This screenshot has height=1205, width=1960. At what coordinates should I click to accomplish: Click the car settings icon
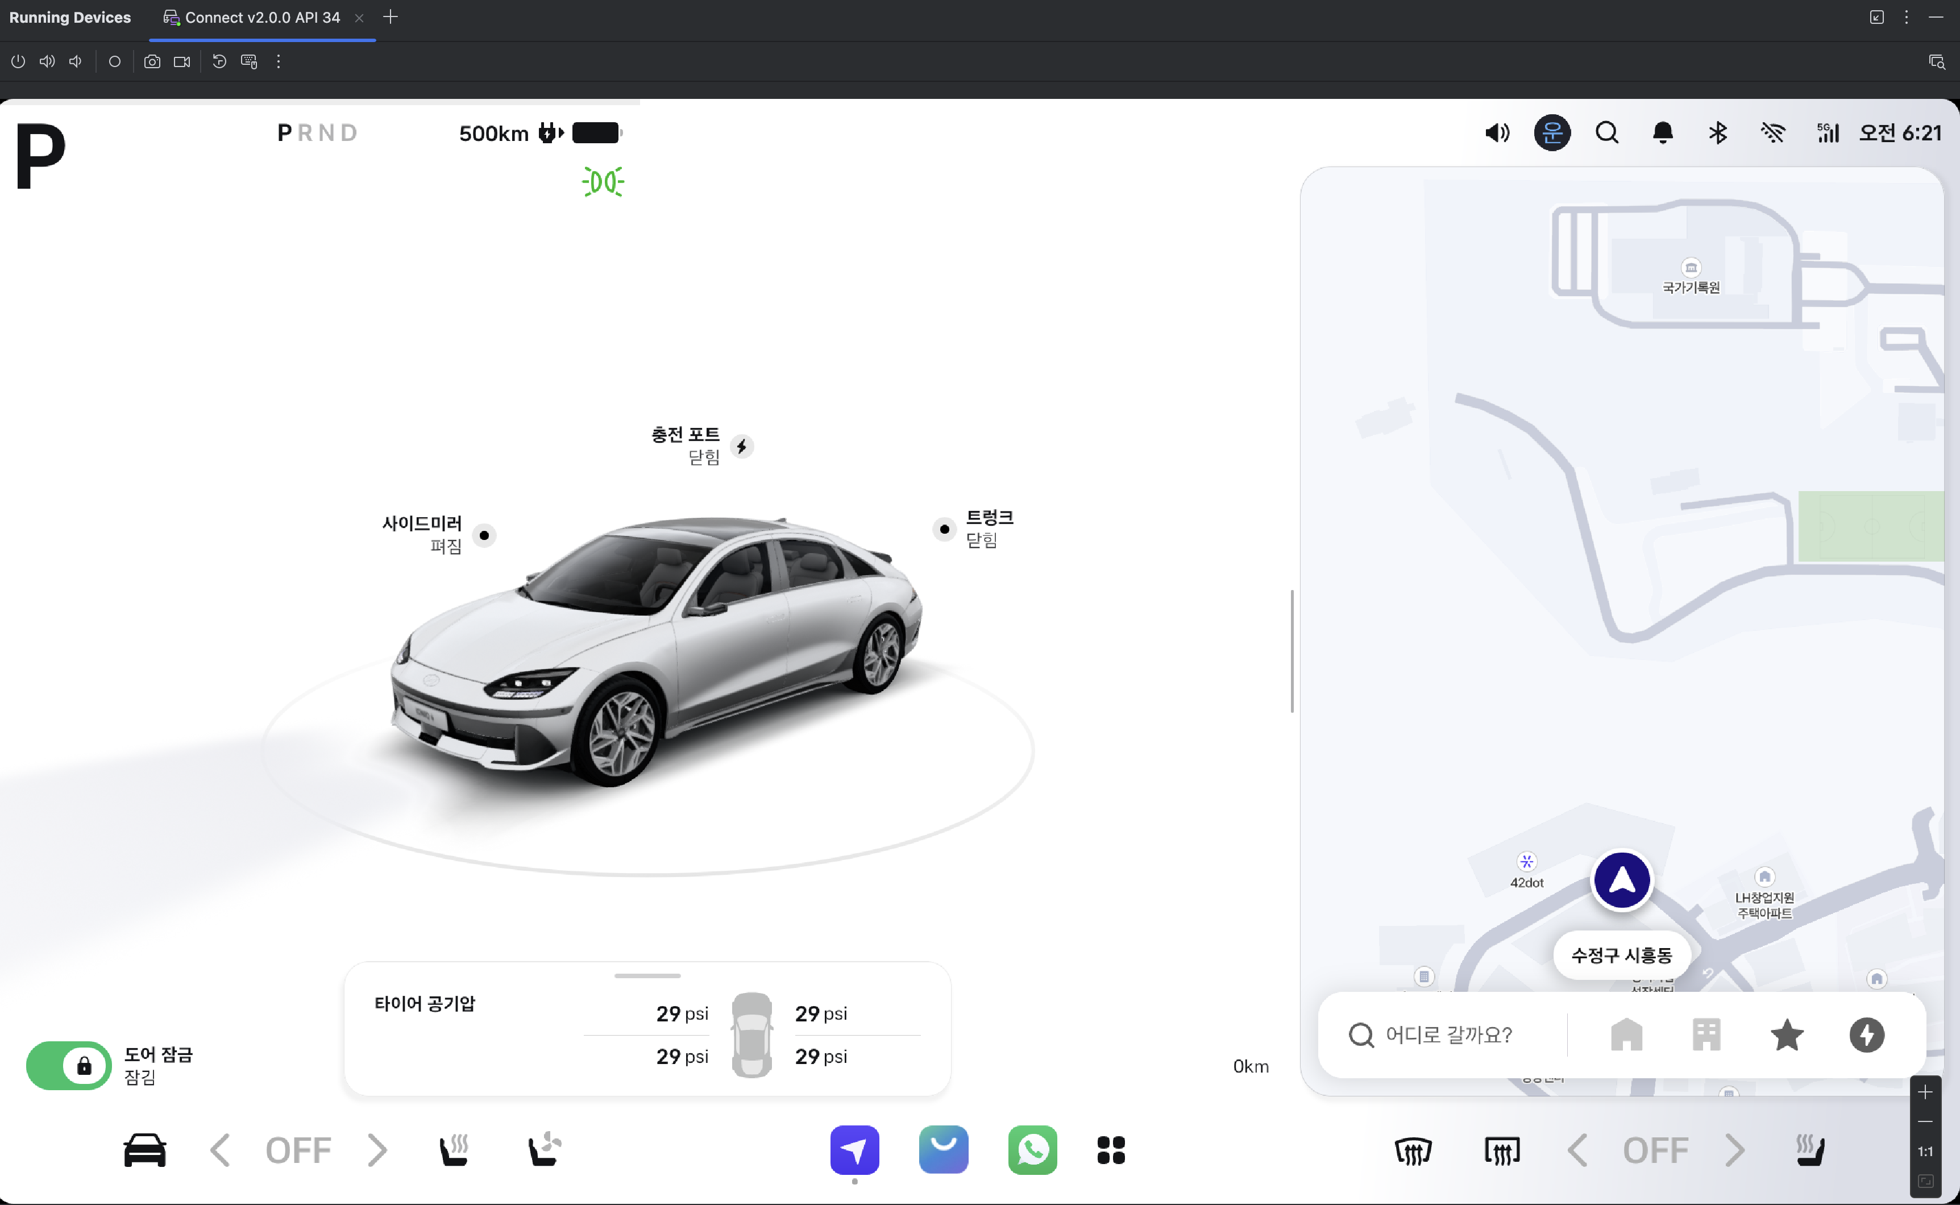(144, 1149)
